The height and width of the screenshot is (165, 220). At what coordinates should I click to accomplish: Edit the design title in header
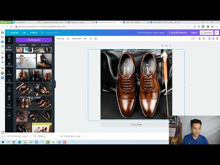coord(151,33)
